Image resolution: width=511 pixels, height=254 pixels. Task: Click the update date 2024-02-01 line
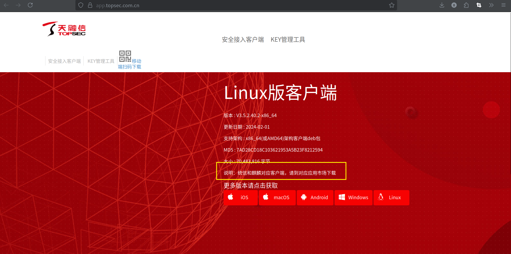(x=247, y=127)
